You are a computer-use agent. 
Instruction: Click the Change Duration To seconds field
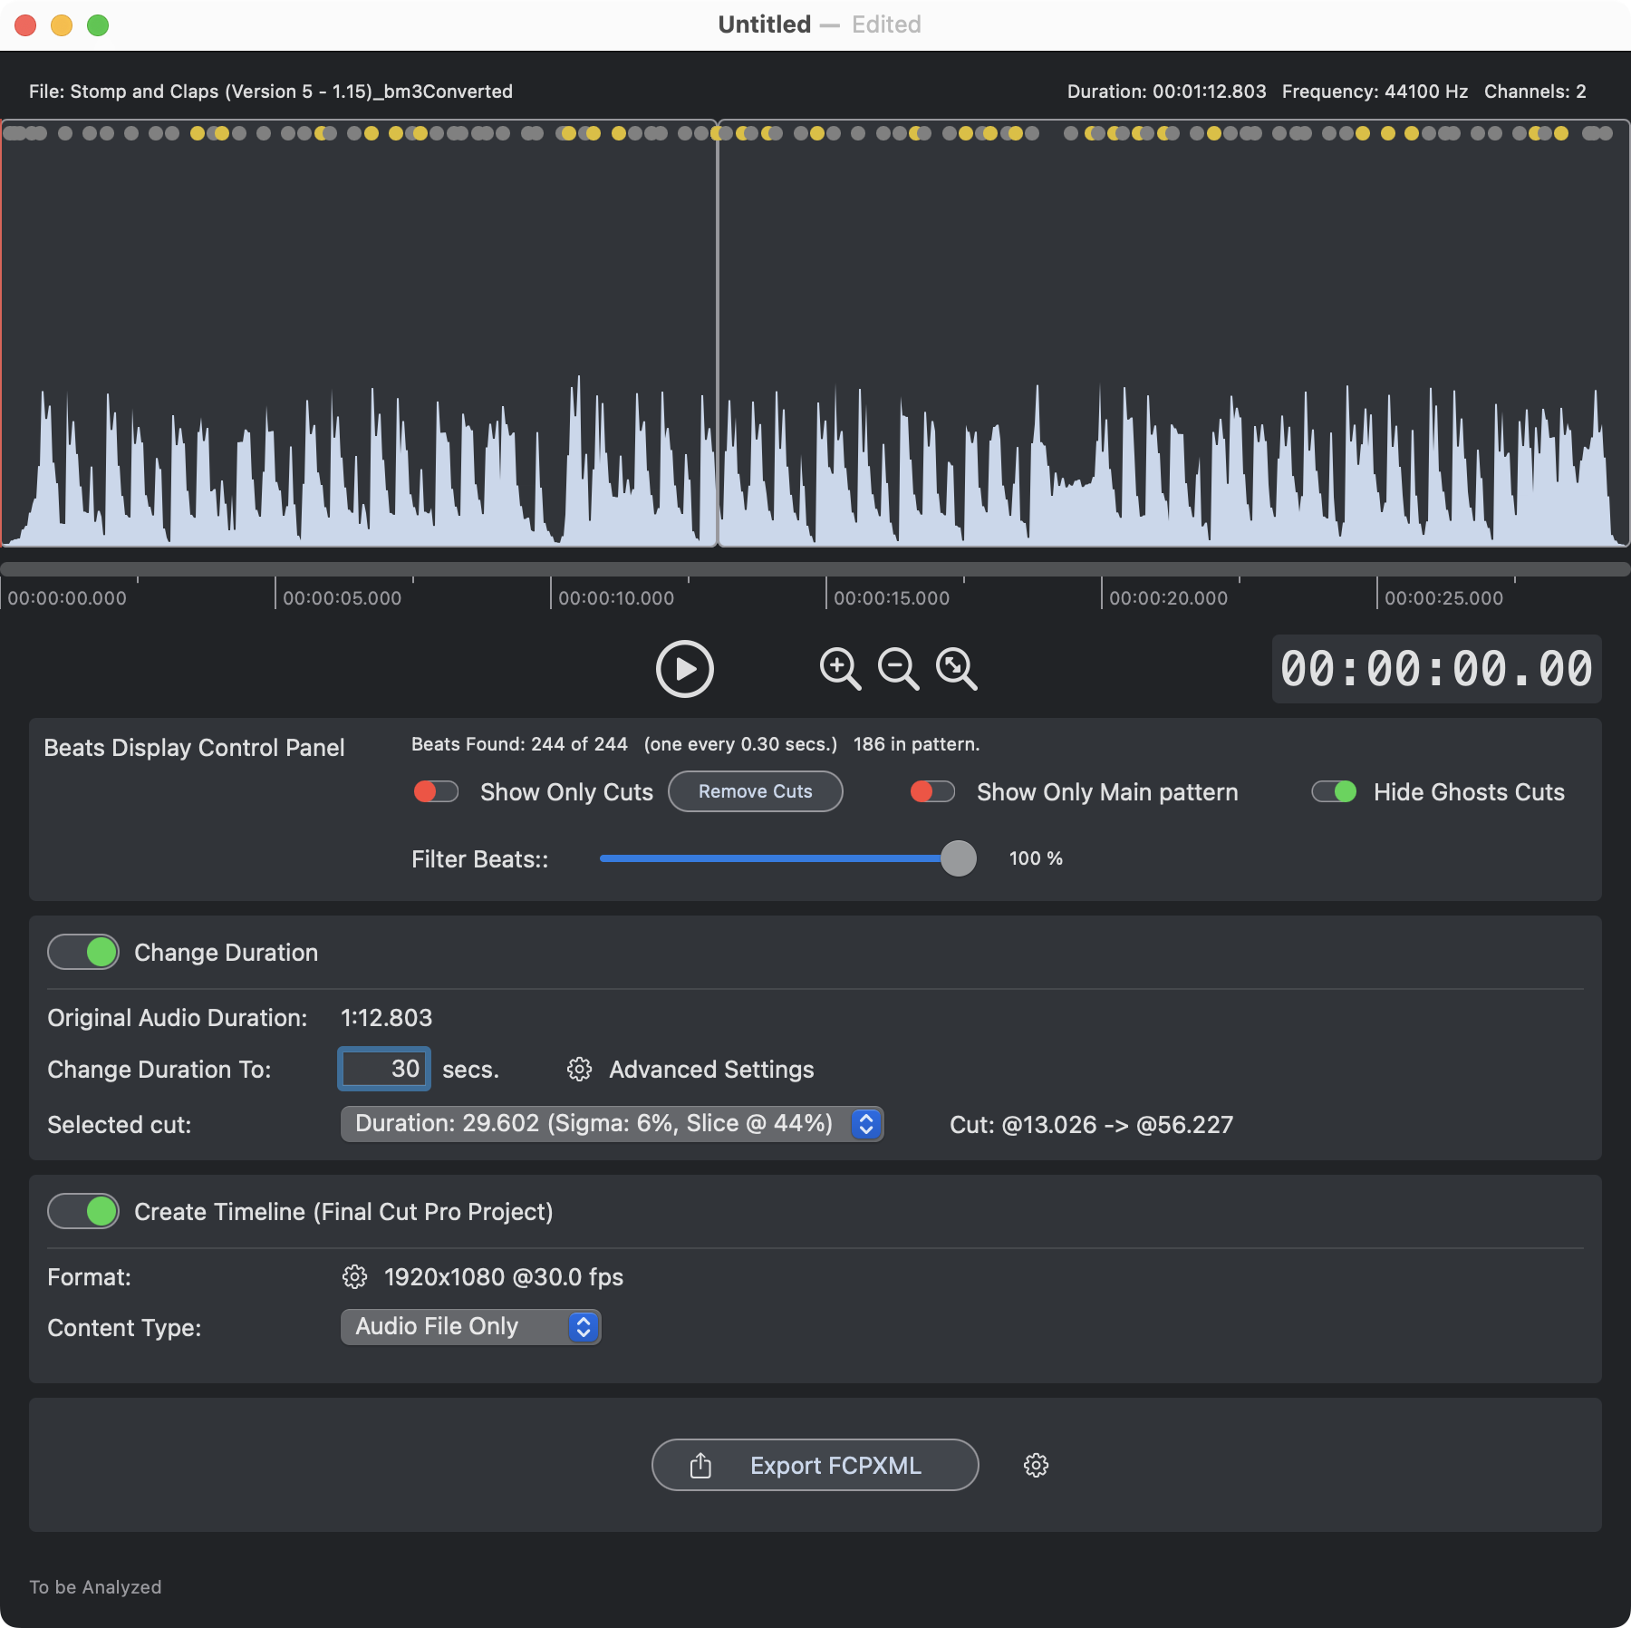384,1069
